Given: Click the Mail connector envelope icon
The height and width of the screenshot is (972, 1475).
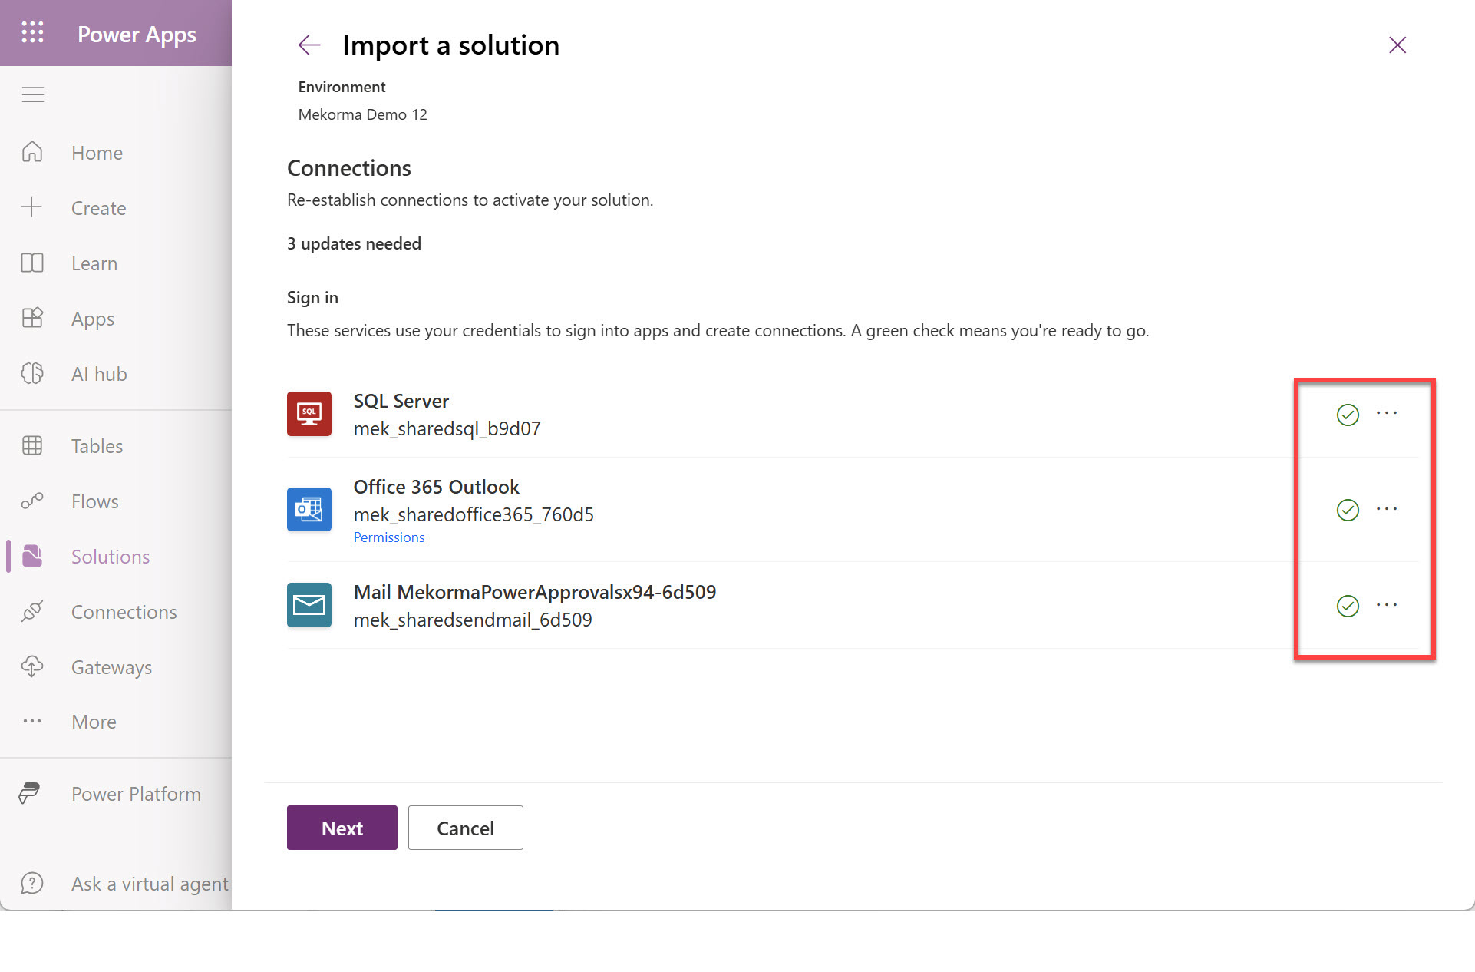Looking at the screenshot, I should tap(309, 605).
